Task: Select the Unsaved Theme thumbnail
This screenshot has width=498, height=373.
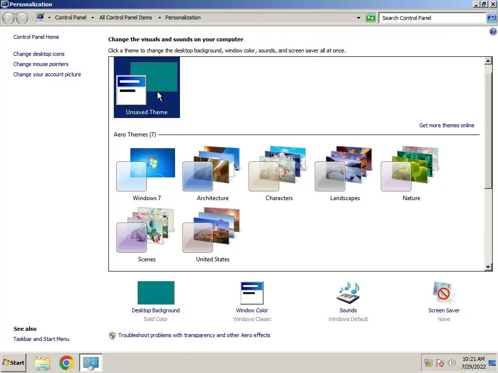Action: coord(147,87)
